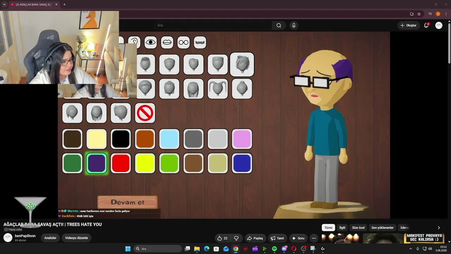Click the YouTube Ara search field
Image resolution: width=451 pixels, height=254 pixels.
pyautogui.click(x=213, y=25)
